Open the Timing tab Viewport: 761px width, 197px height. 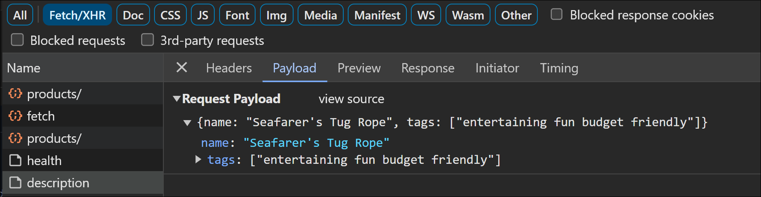coord(559,68)
